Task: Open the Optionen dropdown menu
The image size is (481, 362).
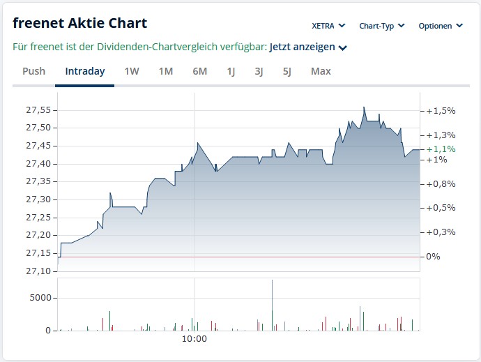Action: point(440,26)
